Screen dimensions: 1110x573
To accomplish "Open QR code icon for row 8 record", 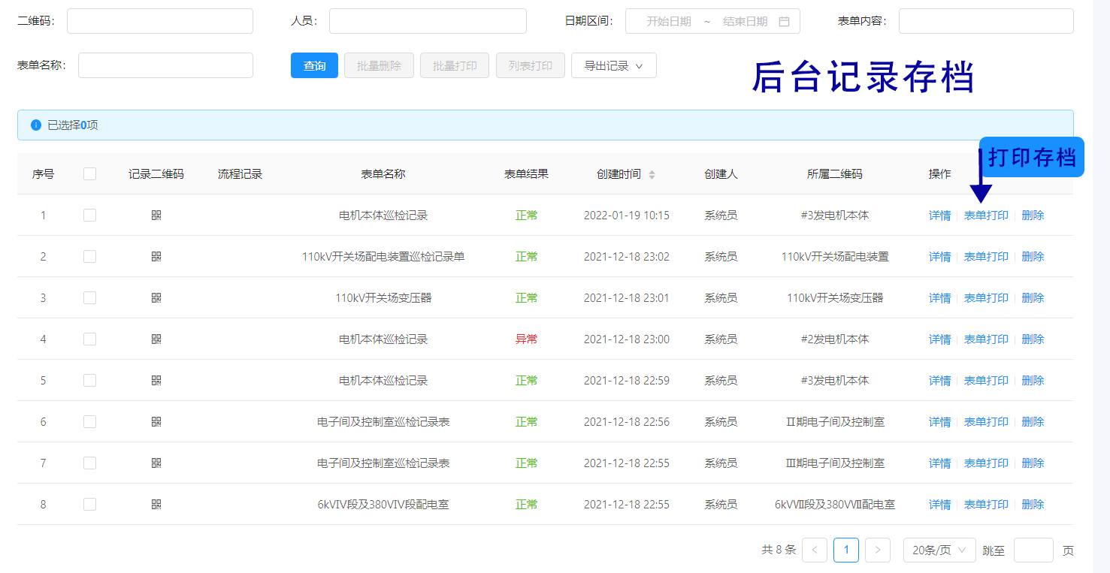I will tap(156, 505).
